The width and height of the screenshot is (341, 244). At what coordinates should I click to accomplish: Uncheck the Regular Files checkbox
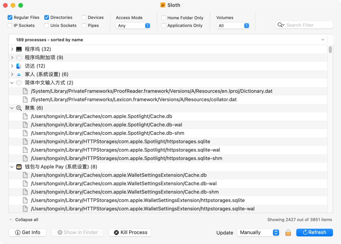click(x=10, y=17)
